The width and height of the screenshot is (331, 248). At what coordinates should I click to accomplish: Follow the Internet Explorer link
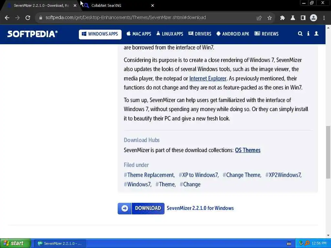208,78
